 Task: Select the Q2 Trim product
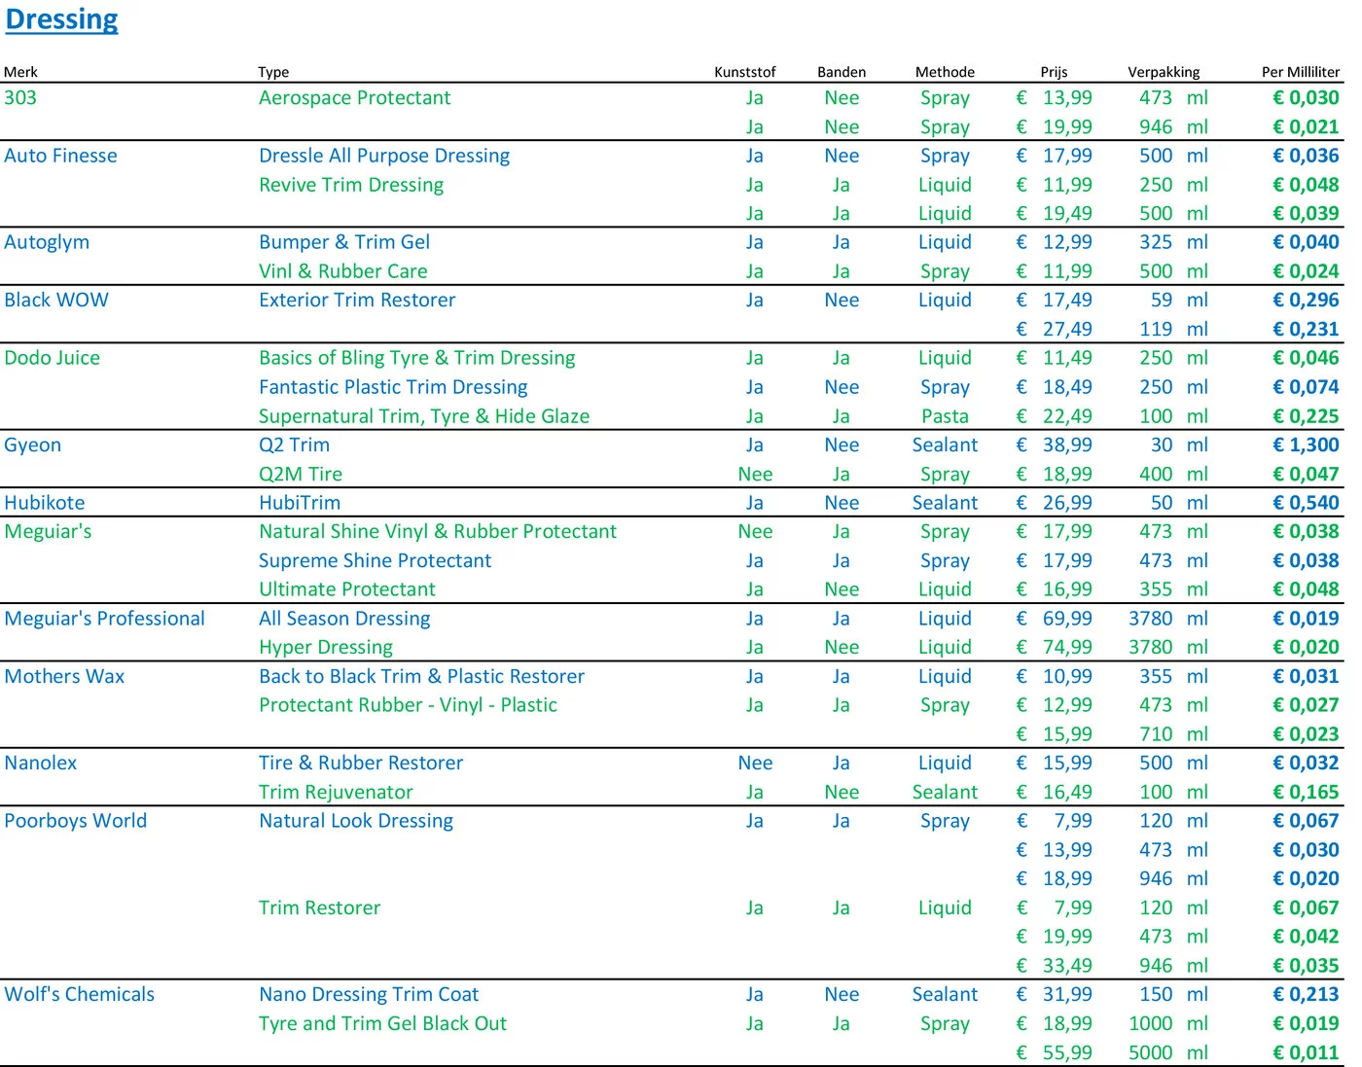click(295, 445)
